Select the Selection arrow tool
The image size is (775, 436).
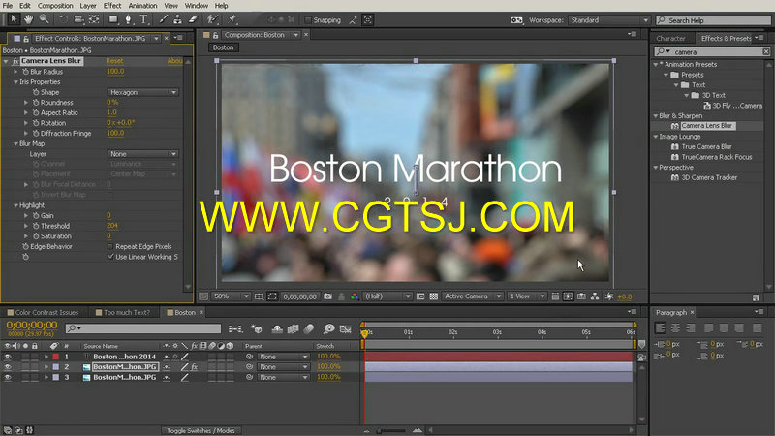[x=14, y=19]
